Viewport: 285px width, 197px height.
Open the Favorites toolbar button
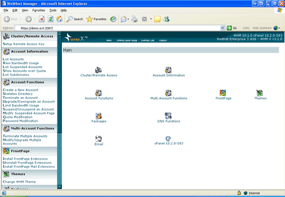(96, 19)
